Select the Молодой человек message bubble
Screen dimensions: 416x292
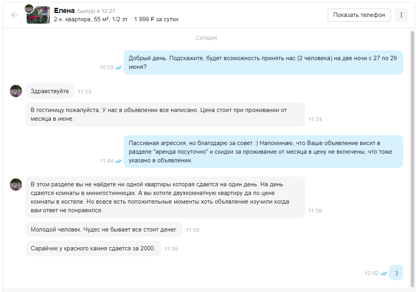pos(104,229)
